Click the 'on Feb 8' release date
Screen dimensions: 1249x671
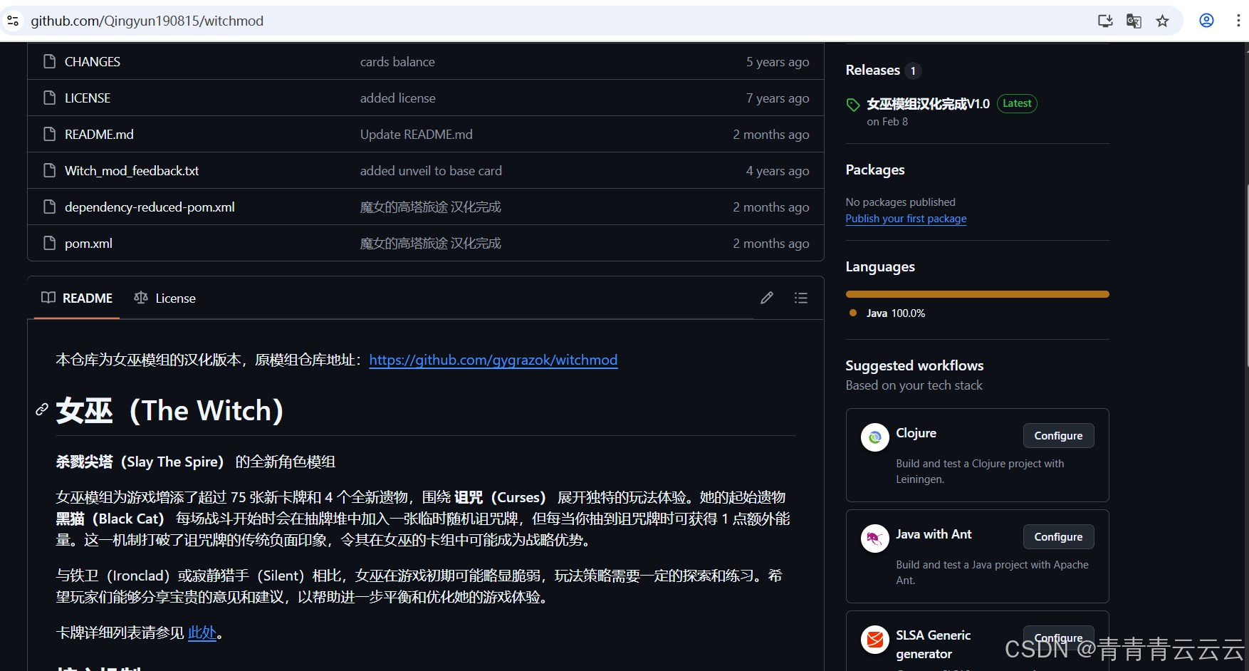click(x=887, y=122)
